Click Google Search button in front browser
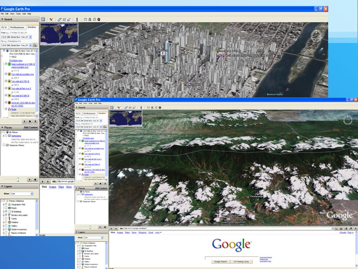358x269 pixels. tap(220, 262)
